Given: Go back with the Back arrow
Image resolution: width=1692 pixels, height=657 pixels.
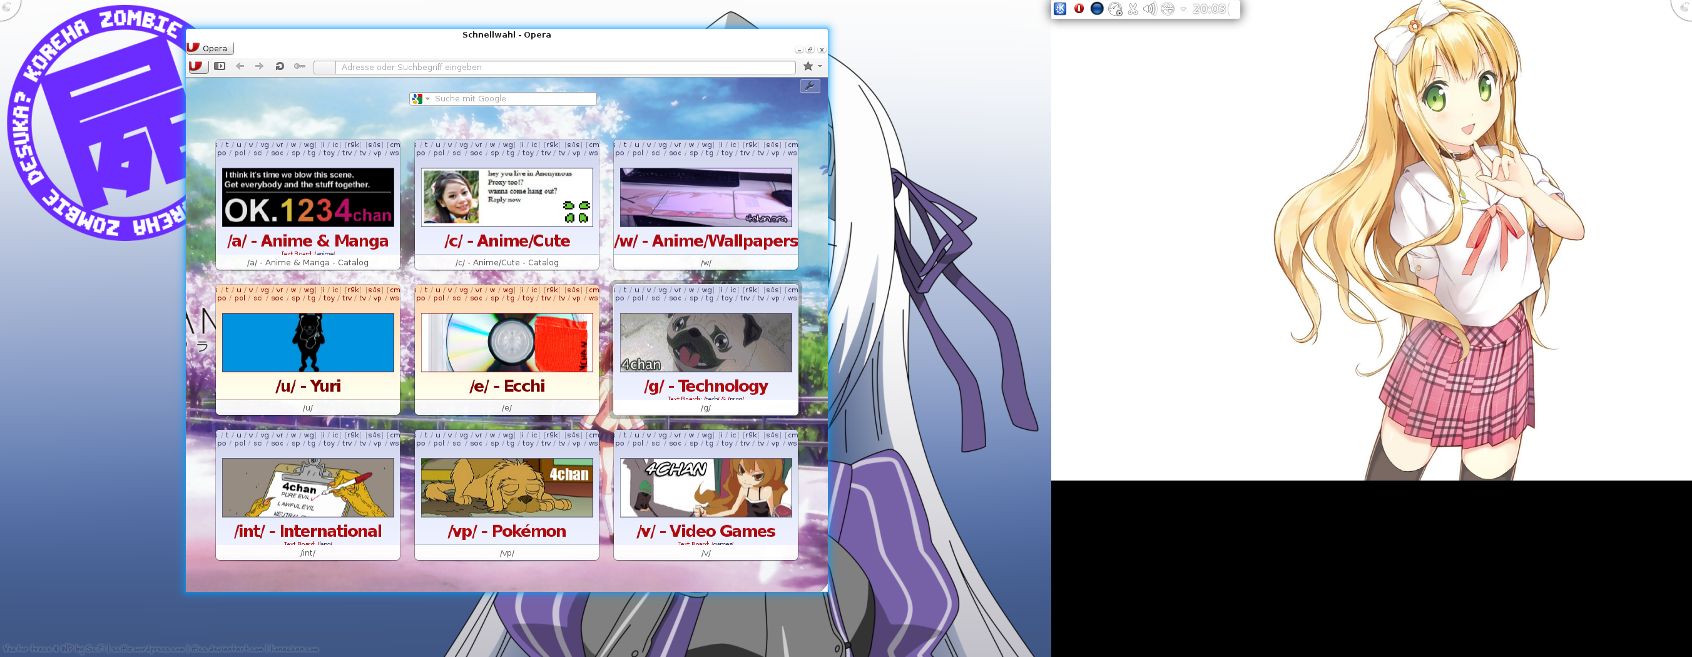Looking at the screenshot, I should point(240,66).
